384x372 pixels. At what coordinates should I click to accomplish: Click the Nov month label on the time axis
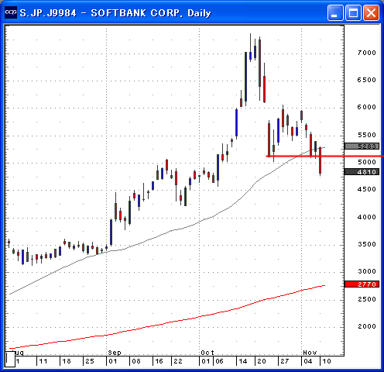pyautogui.click(x=310, y=353)
